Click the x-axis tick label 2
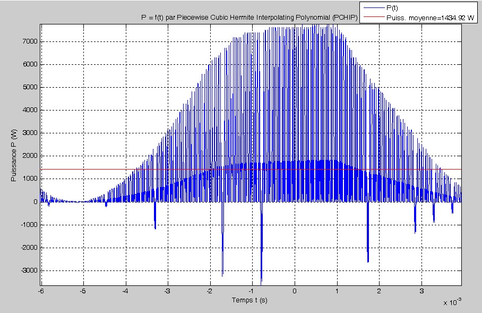Screen dimensions: 482x313 click(380, 291)
